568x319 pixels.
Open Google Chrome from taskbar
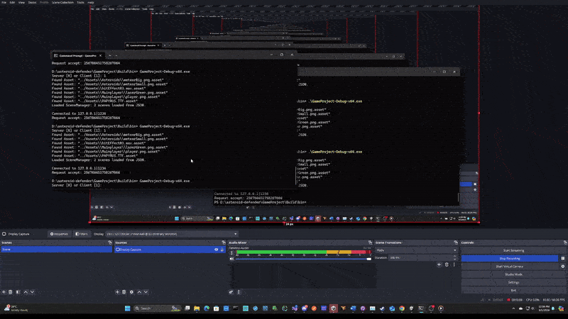click(402, 308)
